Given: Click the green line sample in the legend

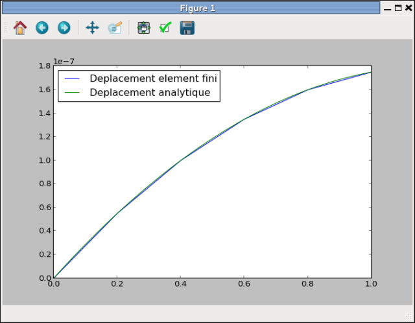Looking at the screenshot, I should coord(72,93).
